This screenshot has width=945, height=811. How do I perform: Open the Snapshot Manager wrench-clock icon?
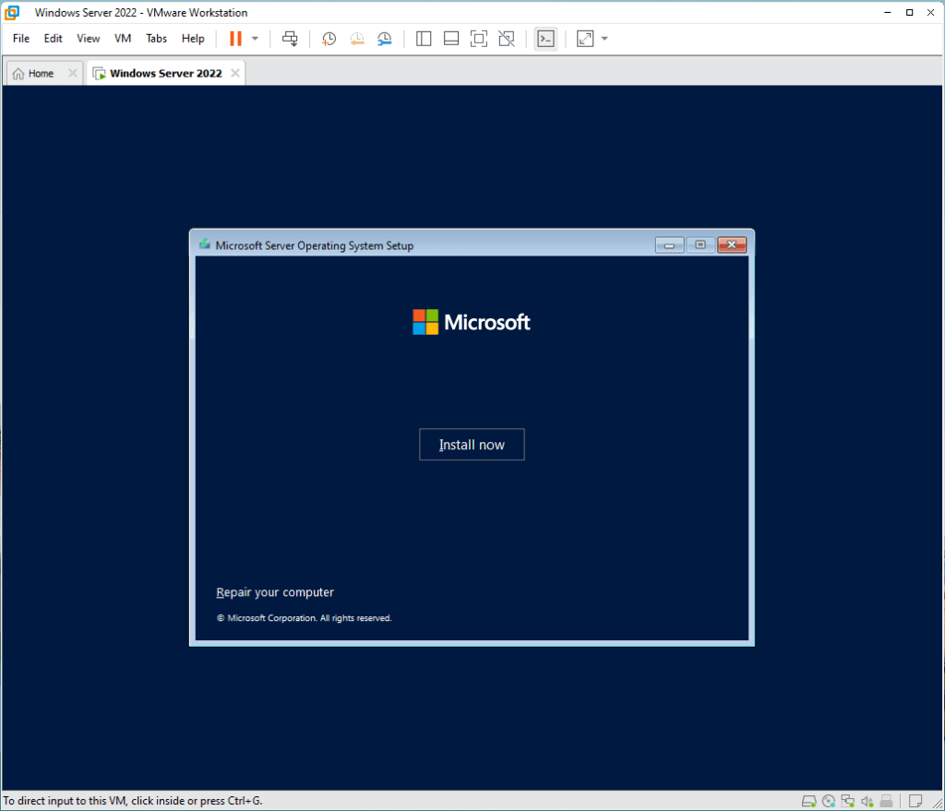[x=384, y=39]
